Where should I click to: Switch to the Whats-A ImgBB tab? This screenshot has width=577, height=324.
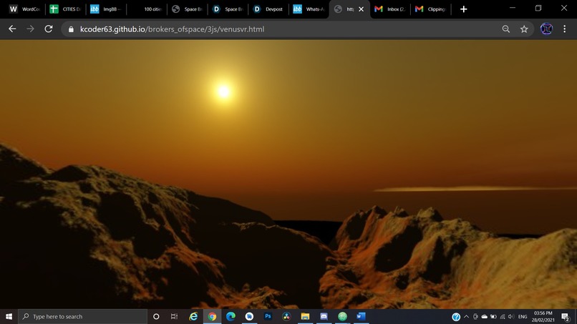pos(309,9)
